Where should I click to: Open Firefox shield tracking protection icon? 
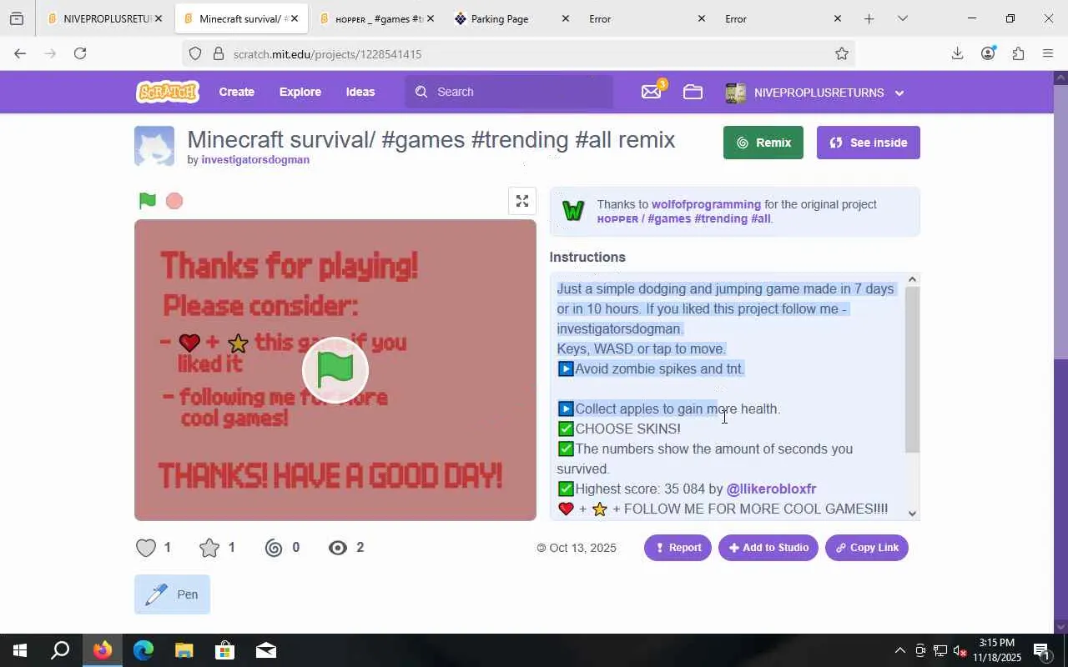point(195,53)
